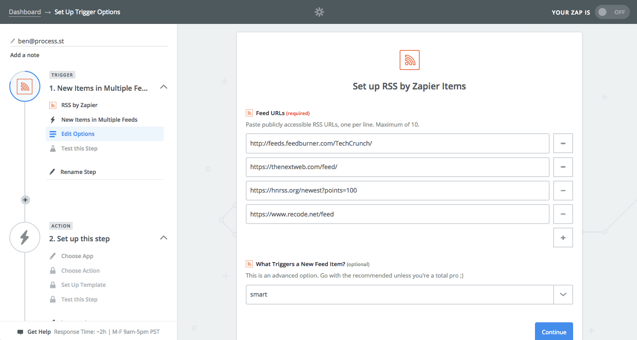
Task: Collapse the action step chevron
Action: pyautogui.click(x=164, y=238)
